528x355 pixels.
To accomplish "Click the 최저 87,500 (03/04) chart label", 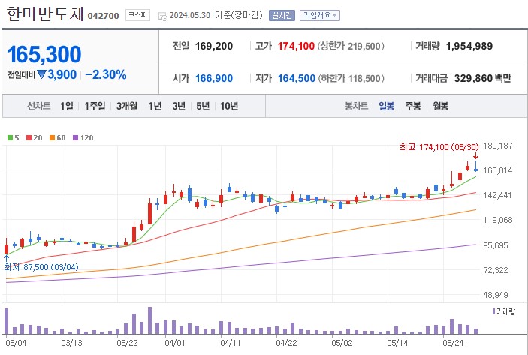I will pyautogui.click(x=41, y=267).
